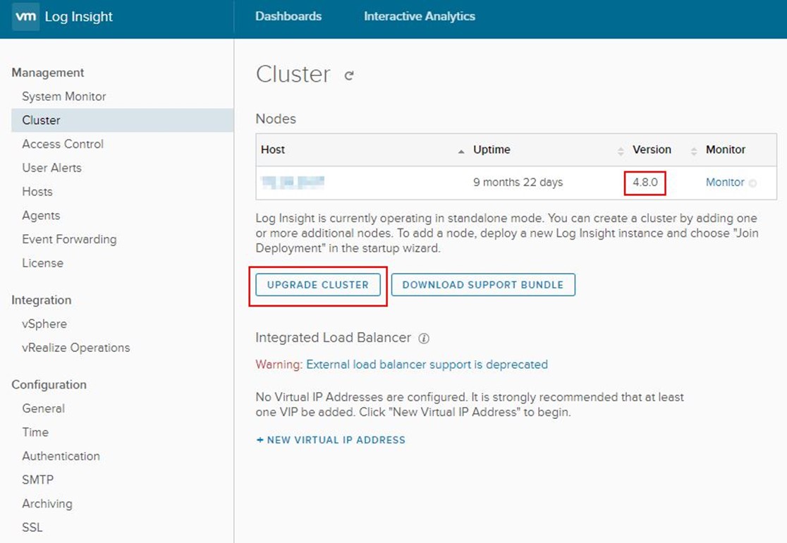787x543 pixels.
Task: Click the VMware vm logo icon
Action: point(25,16)
